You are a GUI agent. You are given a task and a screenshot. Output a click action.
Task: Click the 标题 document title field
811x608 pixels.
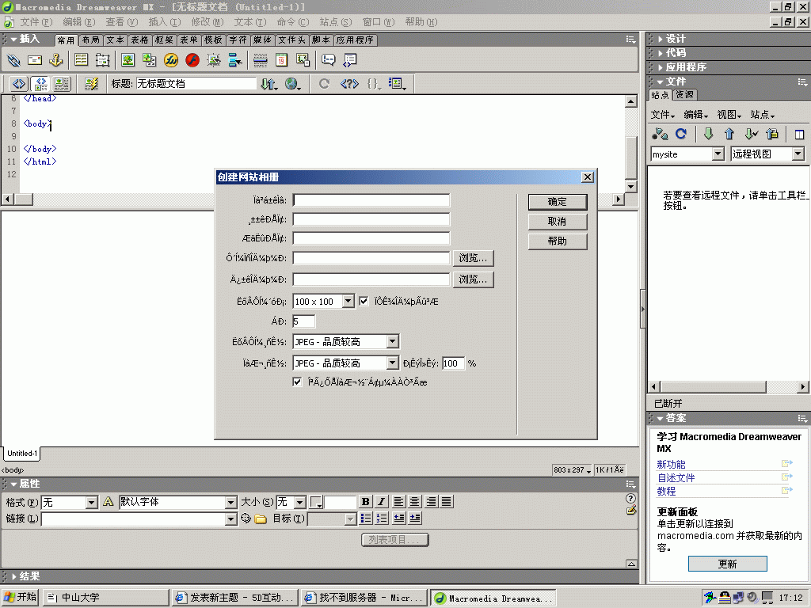(196, 84)
